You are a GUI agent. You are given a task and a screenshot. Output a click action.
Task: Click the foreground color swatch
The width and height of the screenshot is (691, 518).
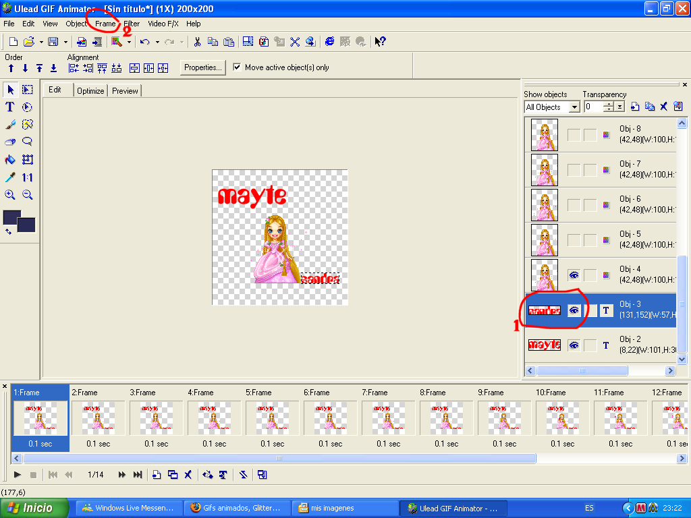pyautogui.click(x=11, y=217)
